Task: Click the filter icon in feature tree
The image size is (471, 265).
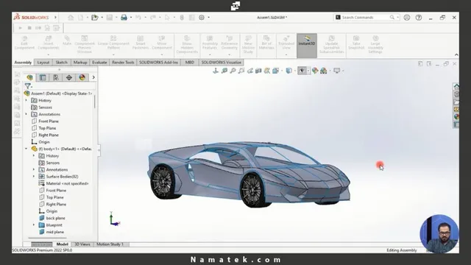Action: click(x=28, y=86)
